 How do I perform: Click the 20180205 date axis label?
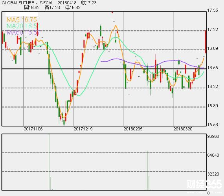click(133, 129)
